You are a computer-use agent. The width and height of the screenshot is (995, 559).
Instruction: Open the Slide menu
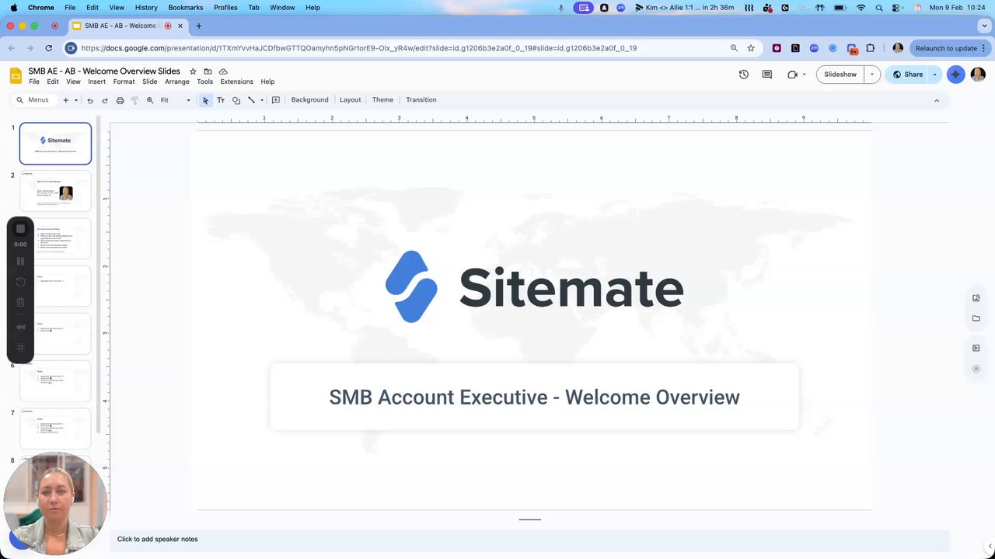tap(149, 82)
